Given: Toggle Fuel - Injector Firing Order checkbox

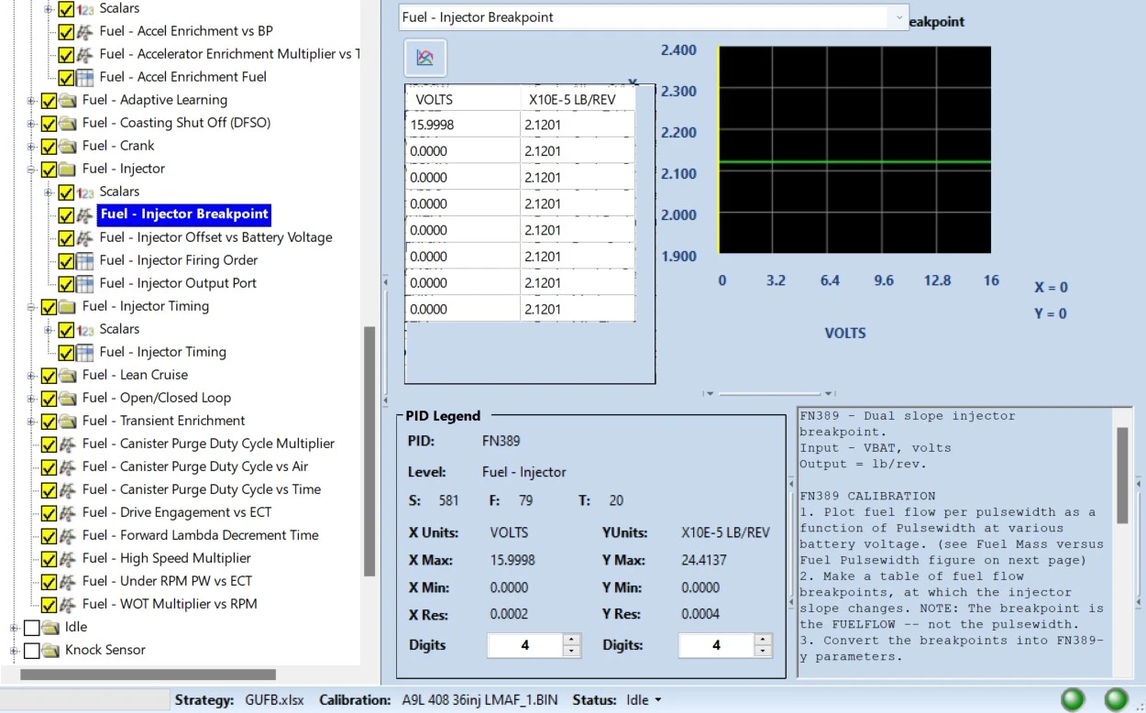Looking at the screenshot, I should tap(66, 260).
